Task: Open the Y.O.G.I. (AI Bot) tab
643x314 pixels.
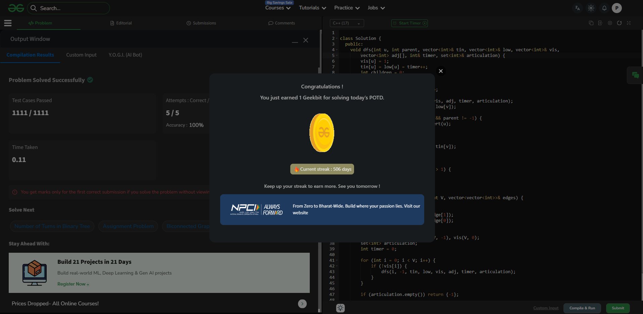Action: (x=125, y=55)
